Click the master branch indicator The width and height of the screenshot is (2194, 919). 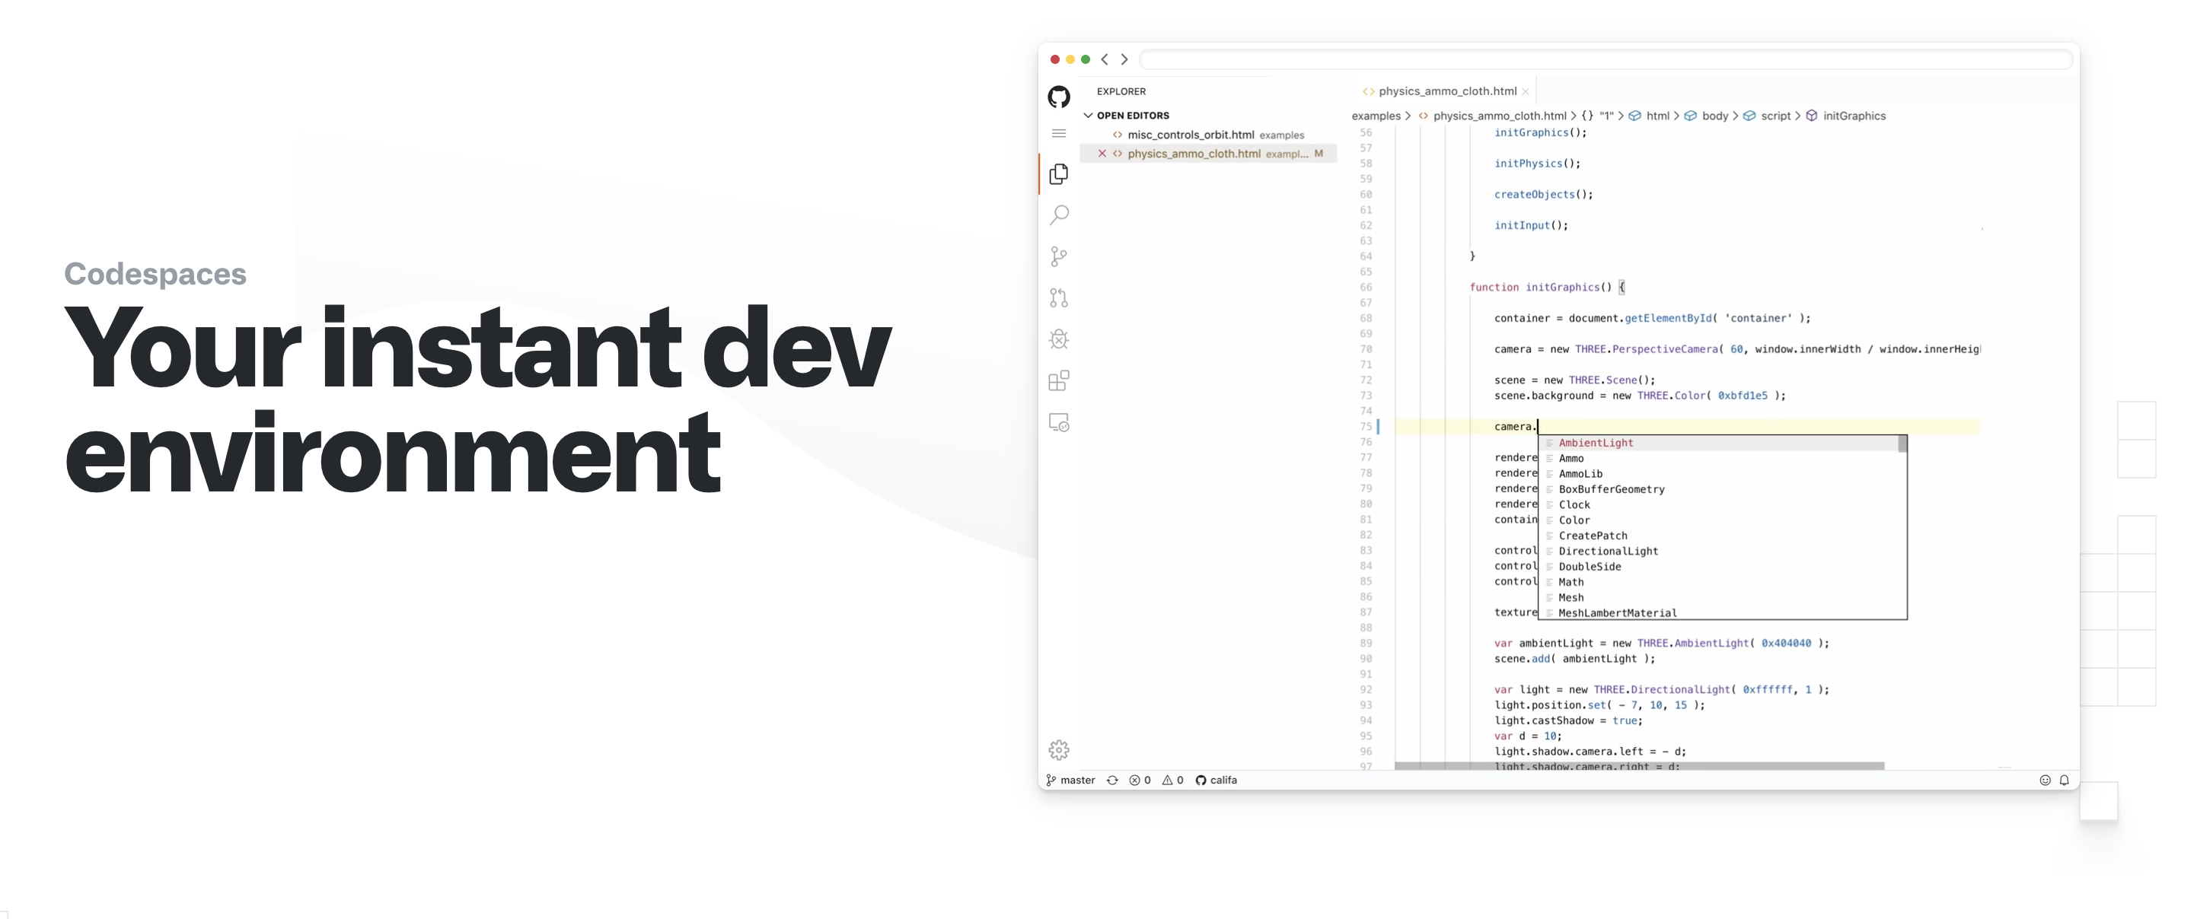pyautogui.click(x=1070, y=781)
